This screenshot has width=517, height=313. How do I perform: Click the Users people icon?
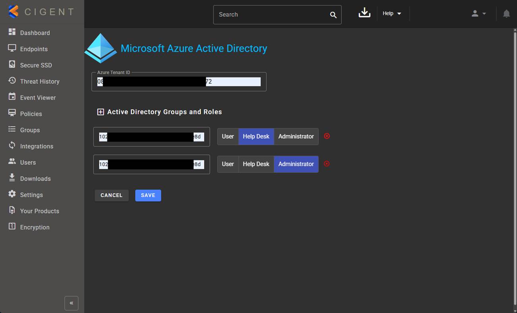click(12, 162)
